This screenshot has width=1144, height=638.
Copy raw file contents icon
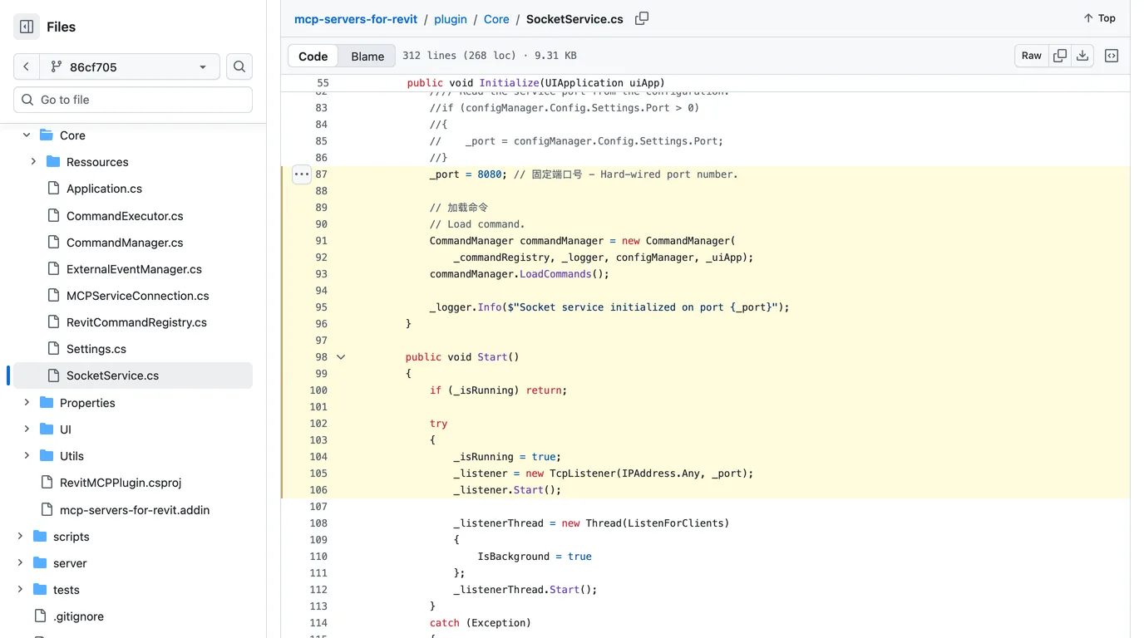tap(1060, 56)
